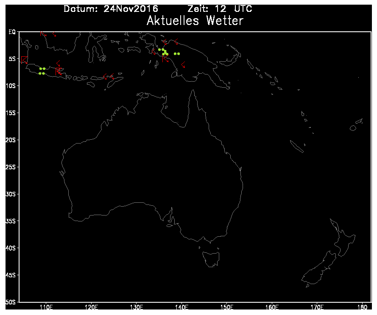Click the "Aktuelles Wetter" title
Viewport: 377px width, 315px height.
click(195, 20)
